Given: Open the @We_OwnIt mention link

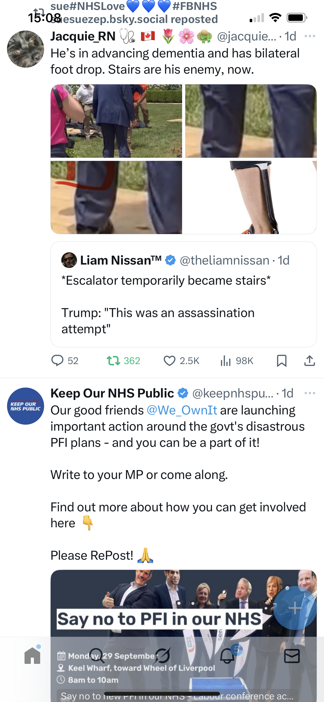Looking at the screenshot, I should click(x=182, y=410).
